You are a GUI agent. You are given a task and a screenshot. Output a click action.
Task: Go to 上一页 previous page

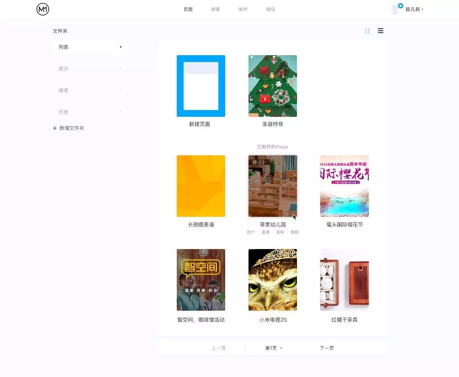pyautogui.click(x=218, y=348)
